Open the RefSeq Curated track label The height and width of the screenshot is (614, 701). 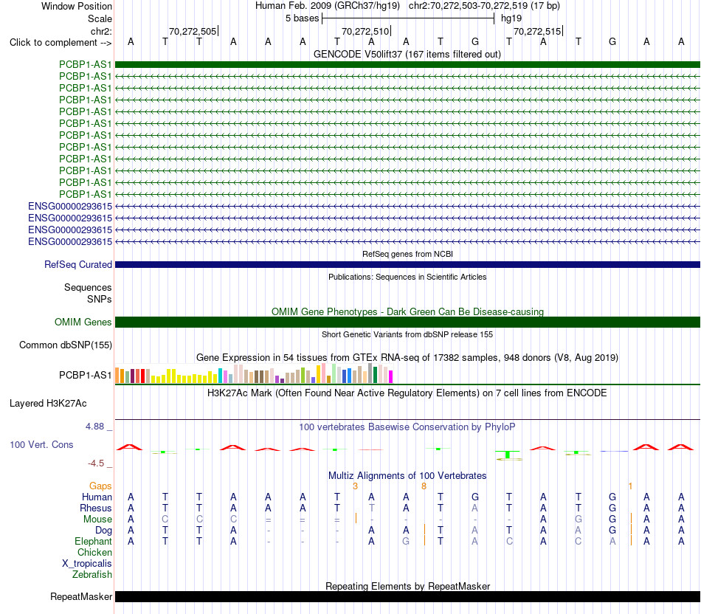pos(77,264)
